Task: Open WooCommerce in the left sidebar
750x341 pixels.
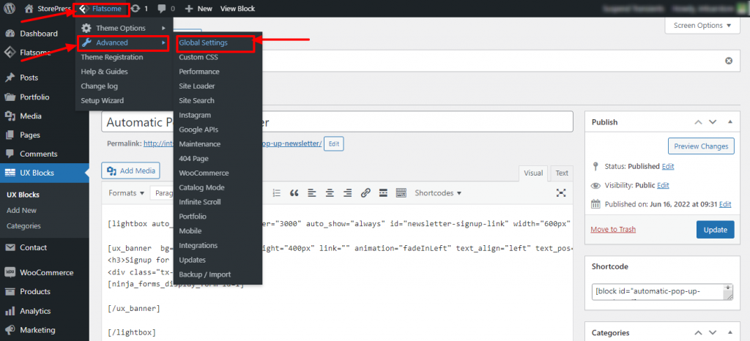Action: 45,273
